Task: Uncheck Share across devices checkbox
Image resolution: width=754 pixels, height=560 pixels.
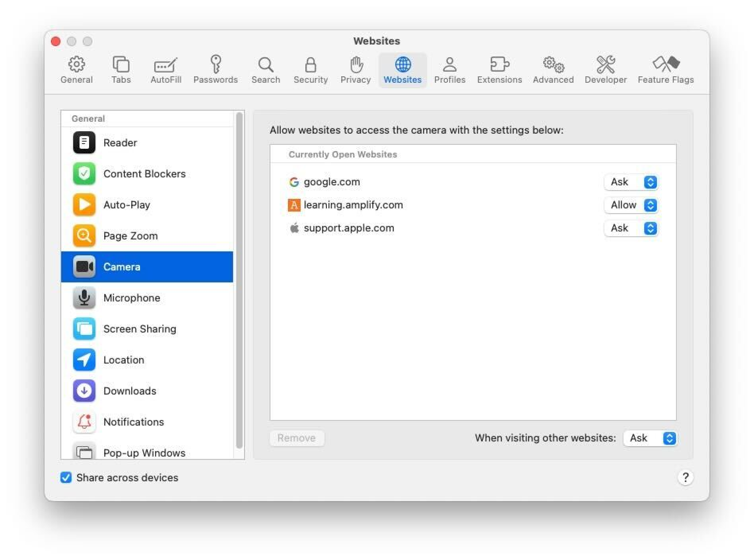Action: pos(66,478)
